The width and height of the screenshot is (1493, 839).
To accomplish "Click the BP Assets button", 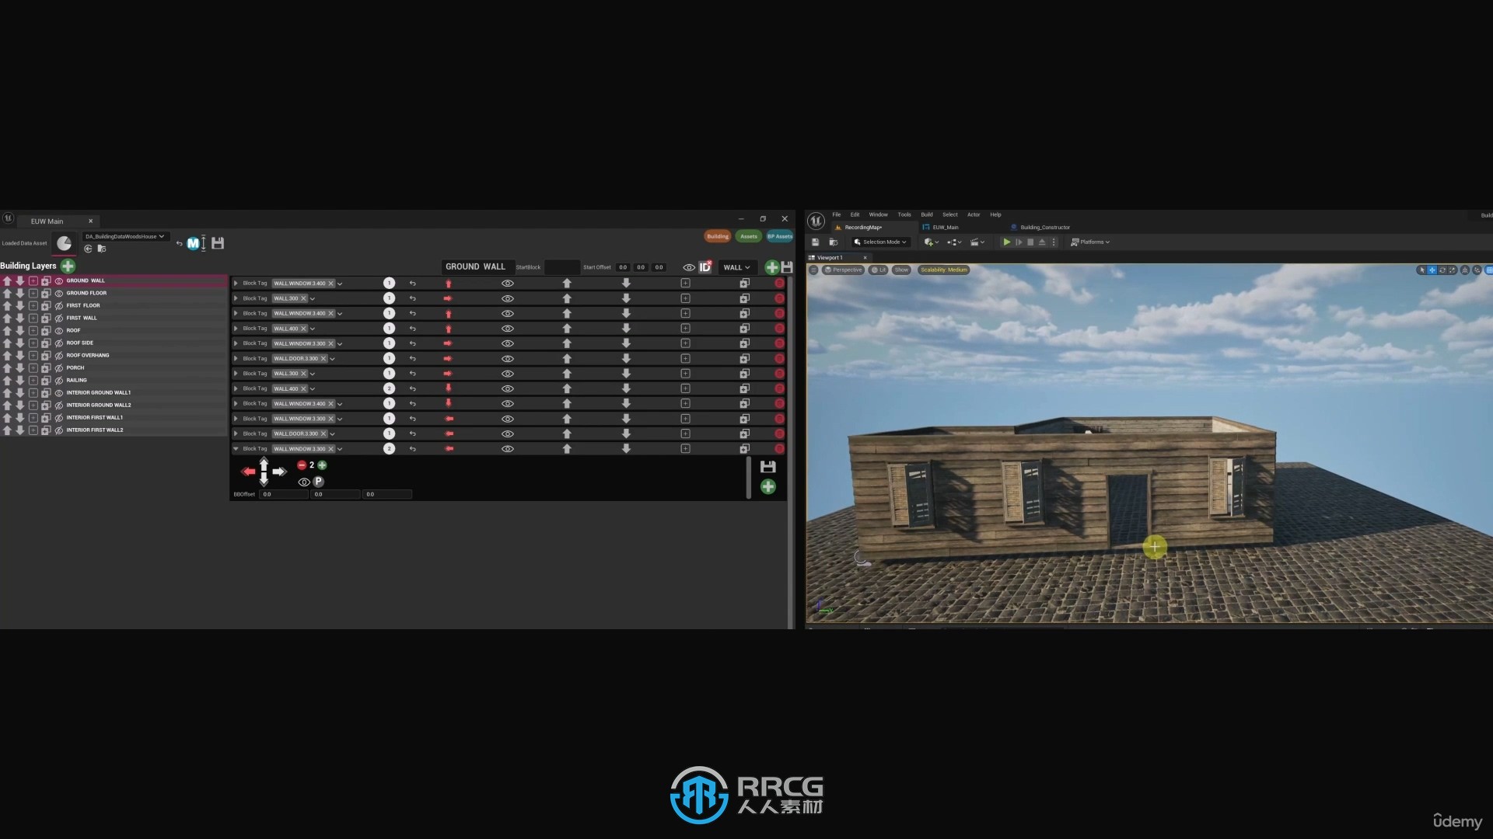I will tap(779, 236).
